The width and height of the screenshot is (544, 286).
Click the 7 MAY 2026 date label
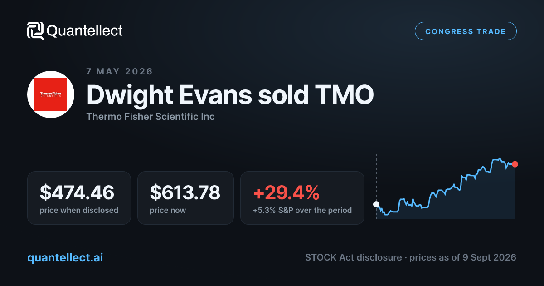pyautogui.click(x=120, y=71)
